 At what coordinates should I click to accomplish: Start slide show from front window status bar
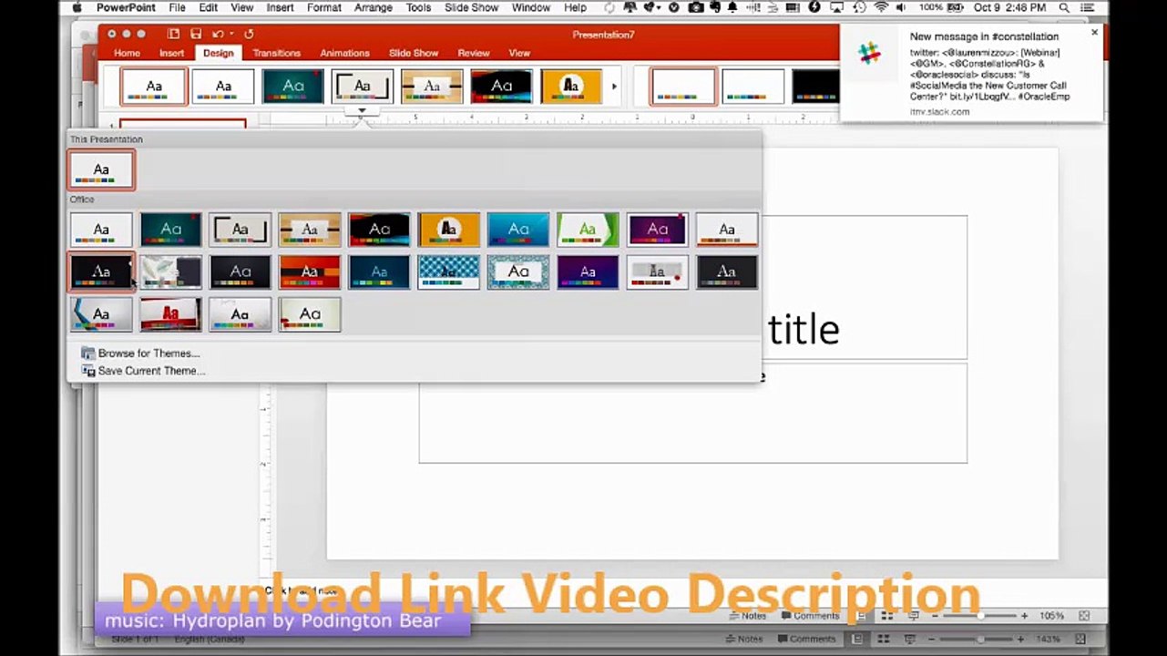pos(913,616)
